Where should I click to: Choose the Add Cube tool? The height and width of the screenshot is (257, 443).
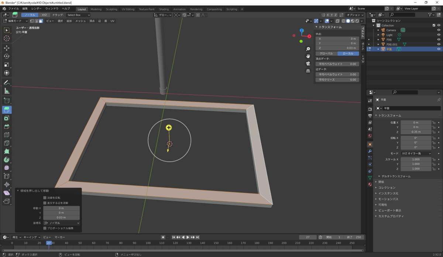point(7,100)
